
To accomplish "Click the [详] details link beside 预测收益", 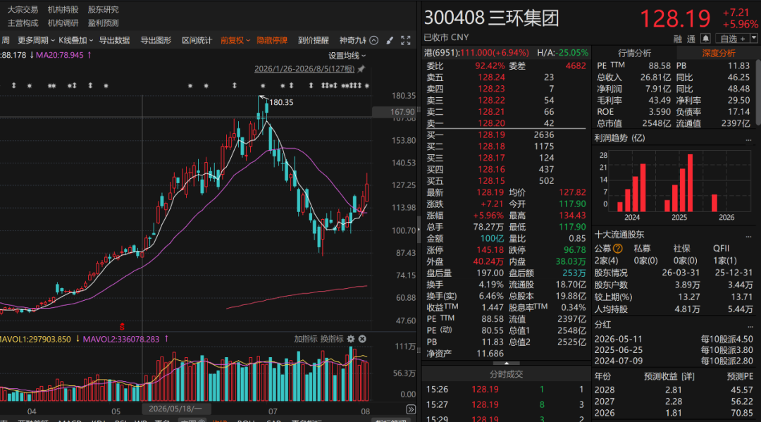I will pos(688,376).
